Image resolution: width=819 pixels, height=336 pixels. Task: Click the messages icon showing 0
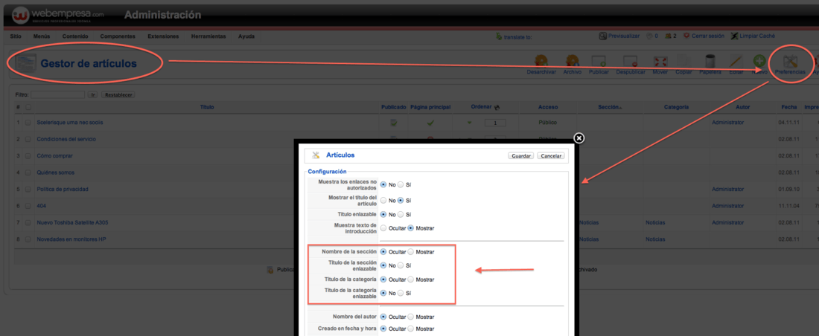pyautogui.click(x=650, y=36)
